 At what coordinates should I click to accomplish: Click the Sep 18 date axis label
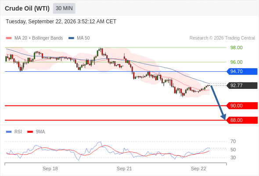pos(50,169)
